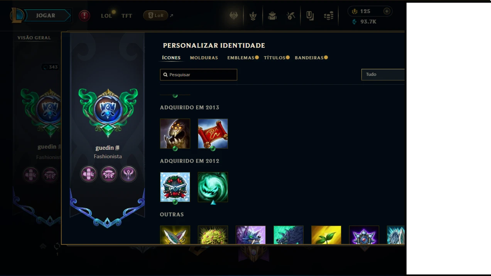Open the Loot hextech crafting icon
Viewport: 491px width, 276px height.
click(291, 16)
